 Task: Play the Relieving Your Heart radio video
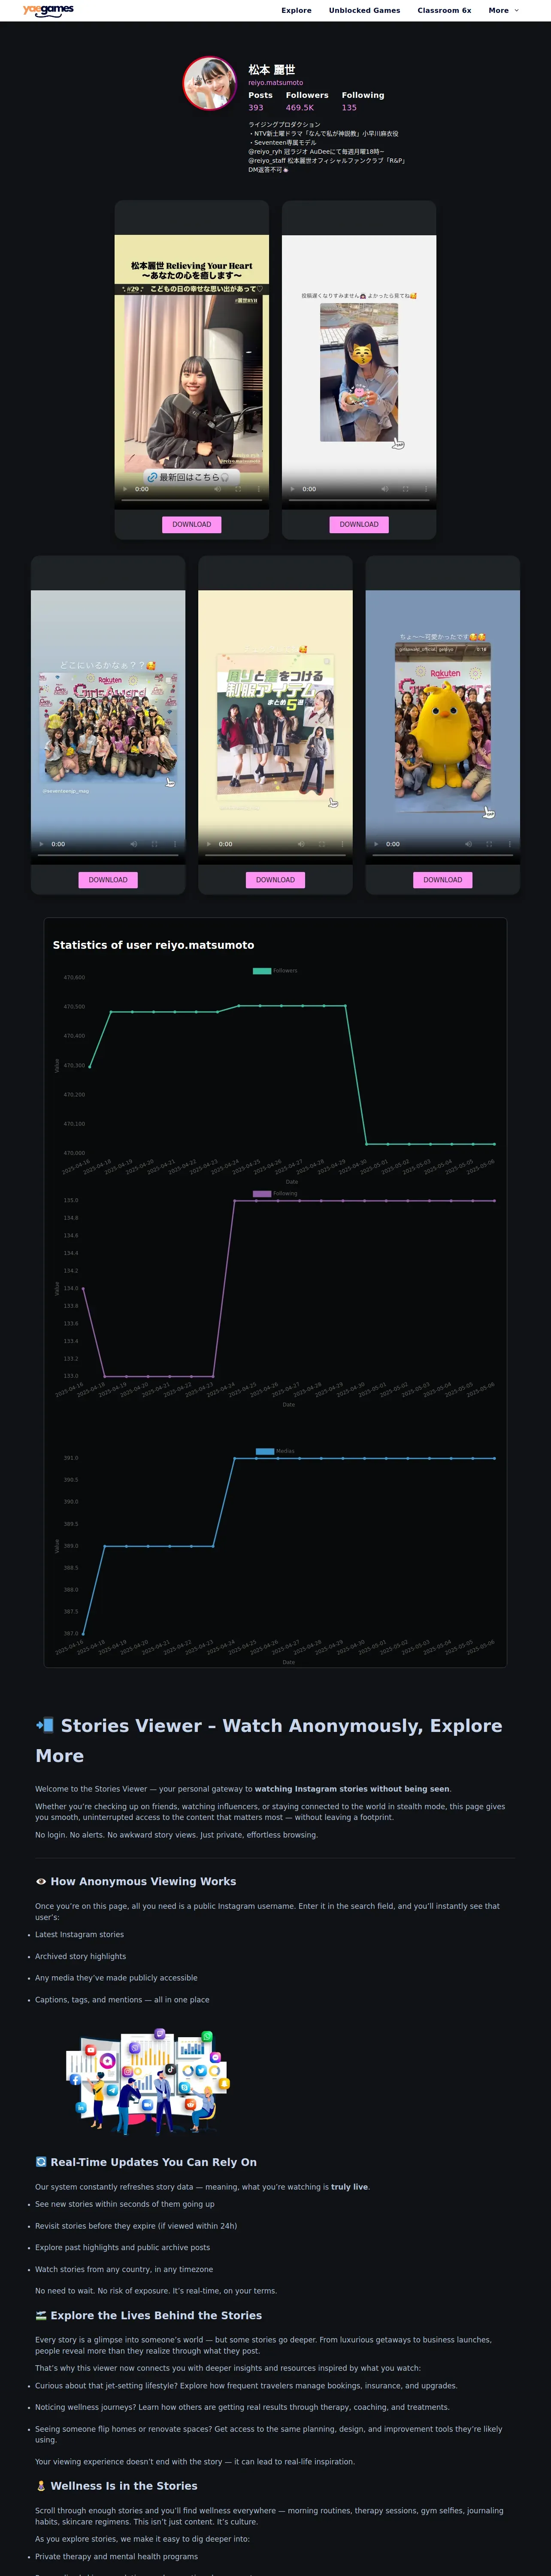[x=125, y=489]
